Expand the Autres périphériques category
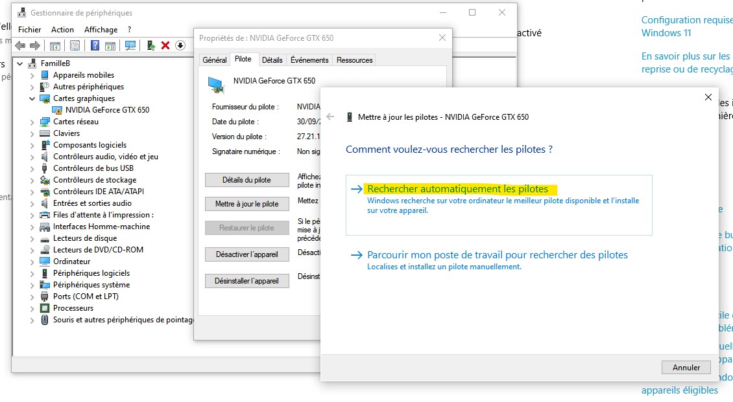 pyautogui.click(x=32, y=87)
